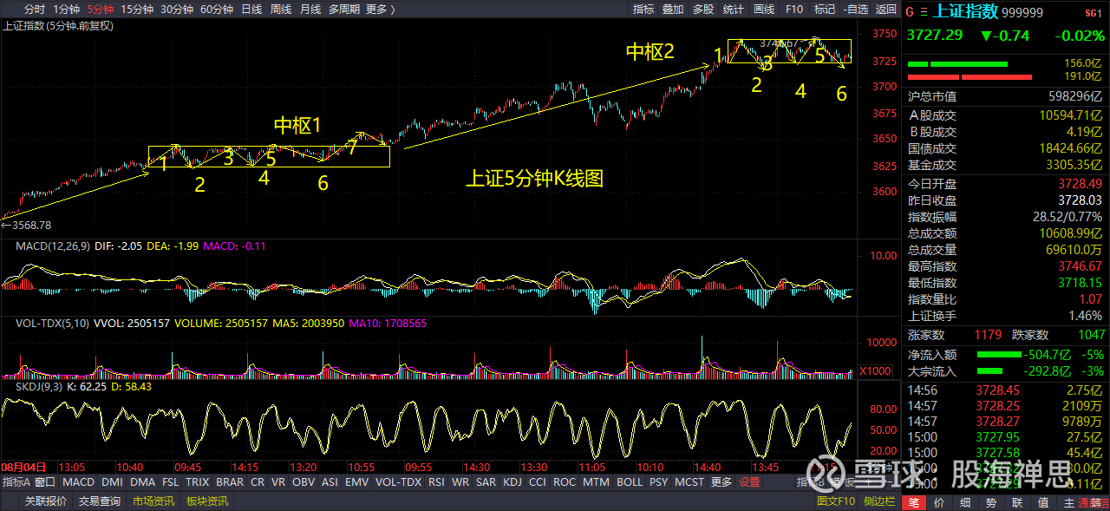Apply the TRIX indicator
Viewport: 1110px width, 511px height.
click(x=198, y=482)
